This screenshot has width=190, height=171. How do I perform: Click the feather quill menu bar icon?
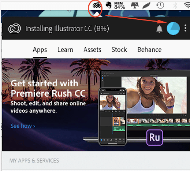click(146, 5)
